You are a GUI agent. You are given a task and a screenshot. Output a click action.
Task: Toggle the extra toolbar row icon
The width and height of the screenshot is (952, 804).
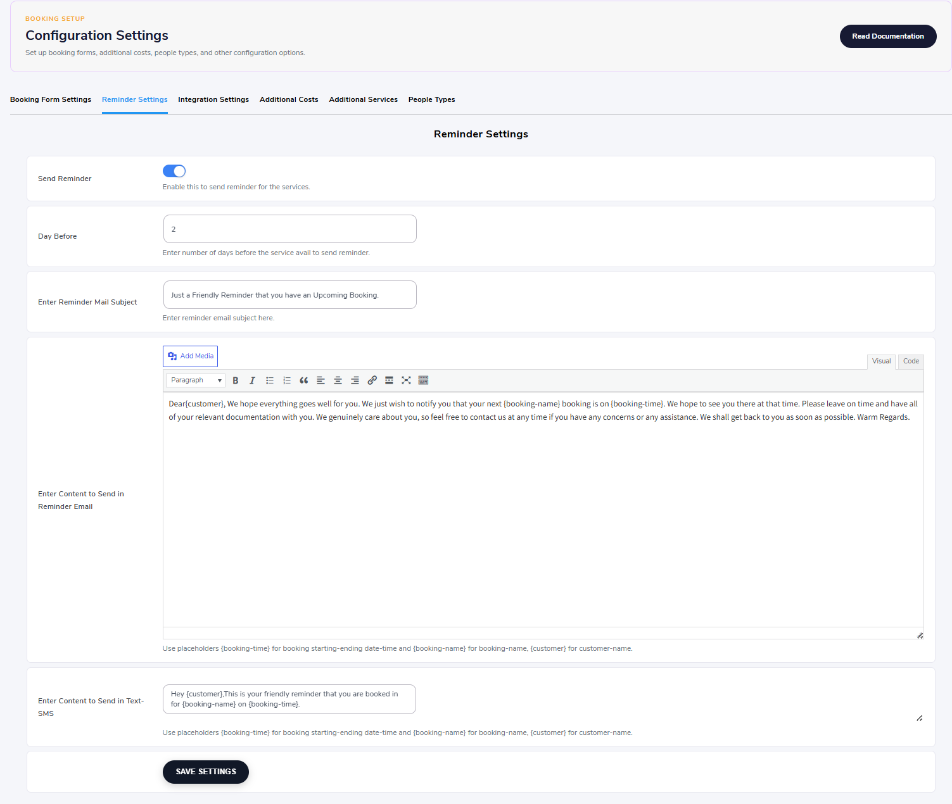click(x=424, y=380)
